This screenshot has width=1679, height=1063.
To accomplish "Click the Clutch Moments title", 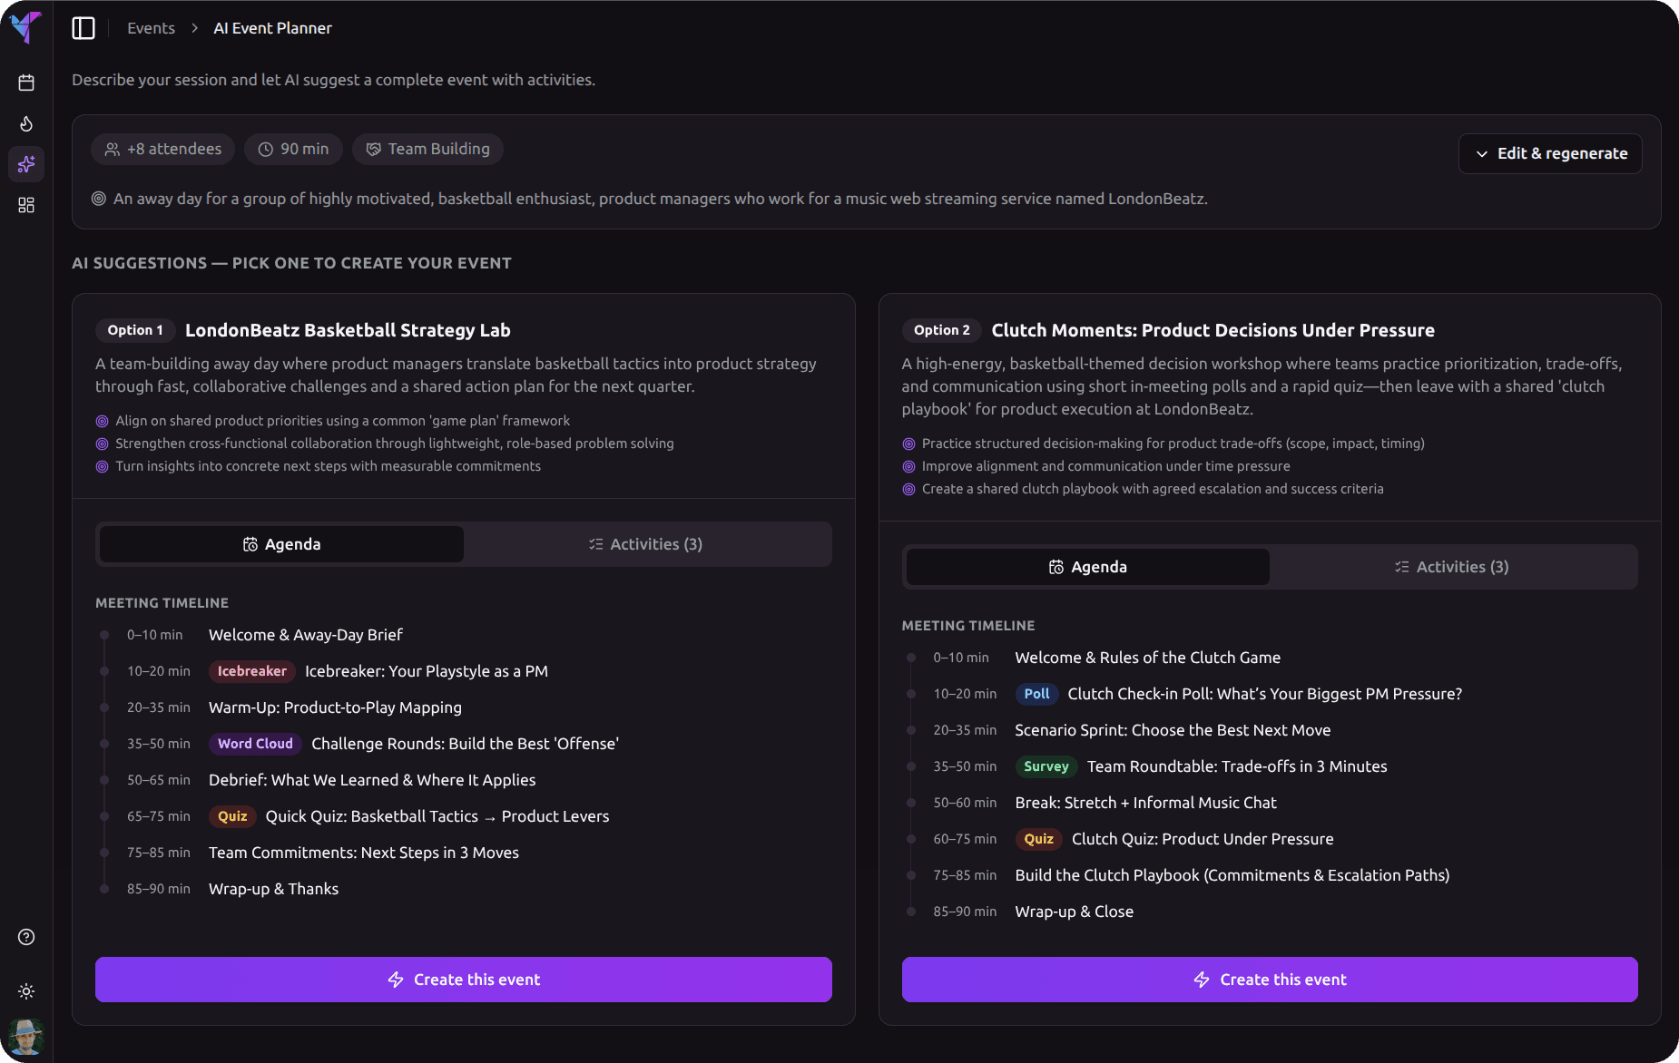I will pyautogui.click(x=1213, y=330).
